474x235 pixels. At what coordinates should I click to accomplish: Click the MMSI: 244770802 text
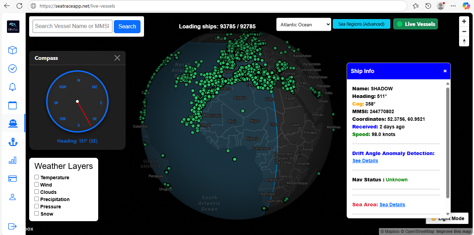(373, 111)
